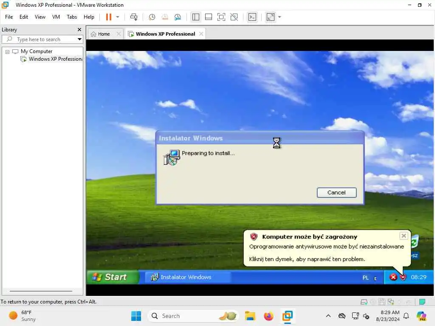Open the XP Start menu
435x326 pixels.
coord(113,277)
